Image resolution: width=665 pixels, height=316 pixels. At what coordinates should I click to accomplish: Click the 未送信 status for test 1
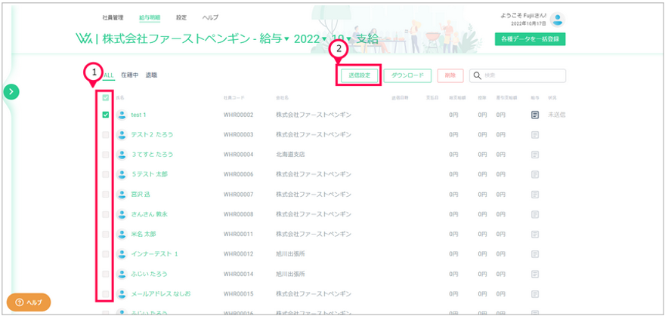coord(556,115)
